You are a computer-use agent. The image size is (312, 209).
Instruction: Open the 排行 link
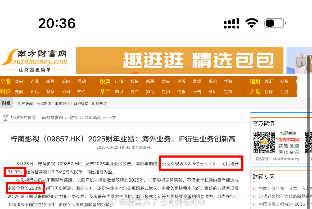pos(150,92)
